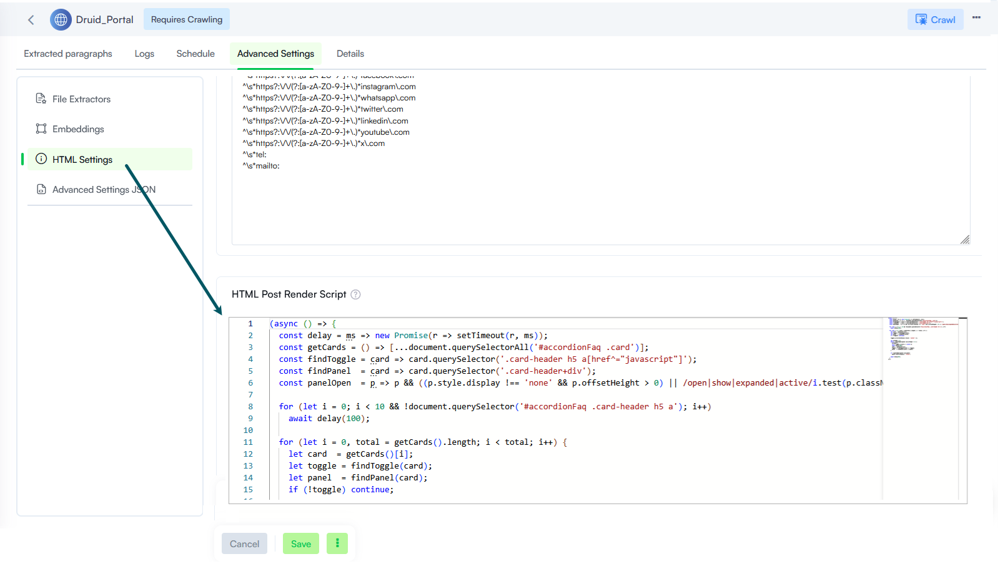Click the green Save button
Screen dimensions: 998x579
(x=301, y=543)
